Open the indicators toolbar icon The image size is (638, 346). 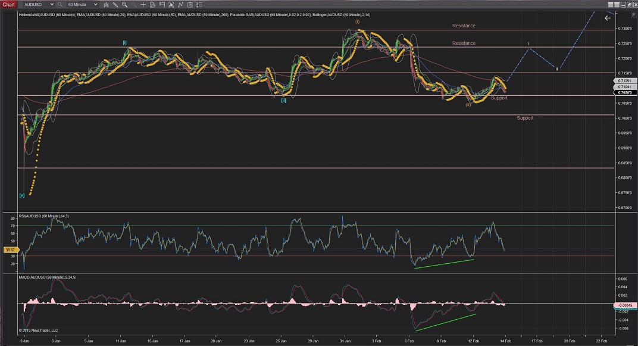[x=171, y=5]
